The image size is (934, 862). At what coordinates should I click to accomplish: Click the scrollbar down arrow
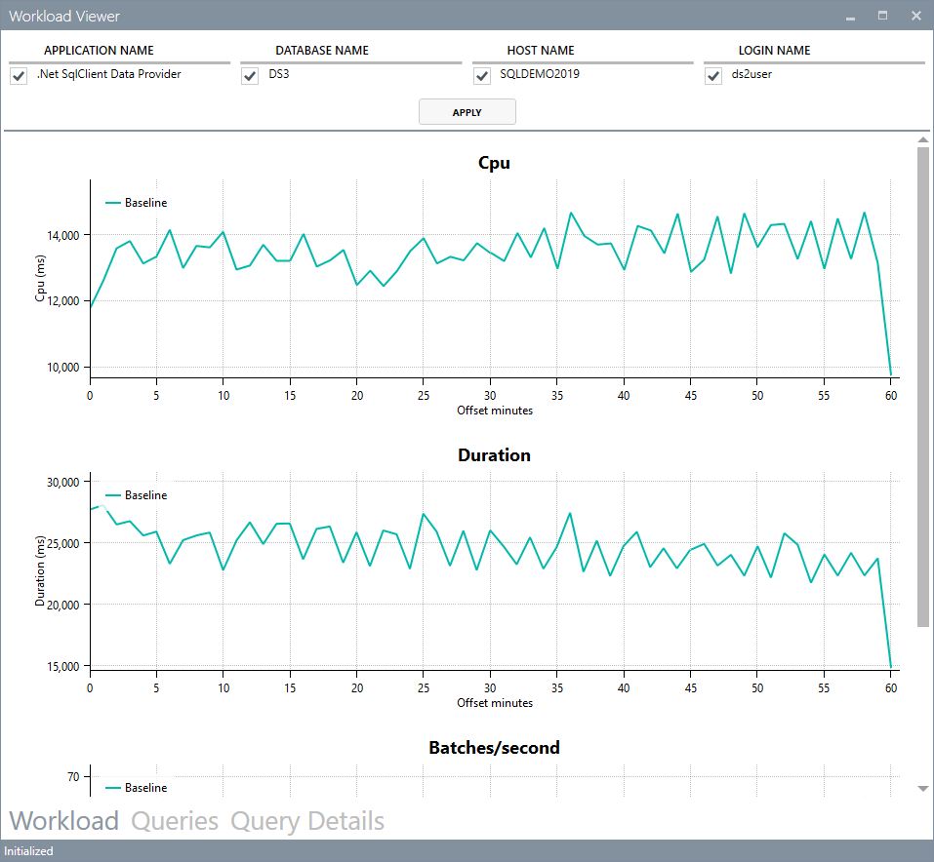click(922, 789)
